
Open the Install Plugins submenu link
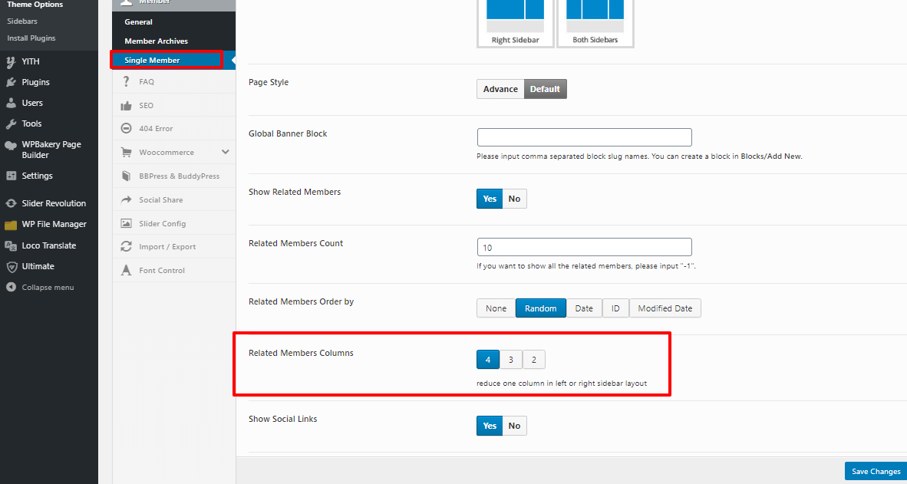31,38
